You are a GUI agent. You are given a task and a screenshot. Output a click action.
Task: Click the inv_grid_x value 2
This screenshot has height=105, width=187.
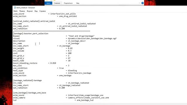point(69,56)
